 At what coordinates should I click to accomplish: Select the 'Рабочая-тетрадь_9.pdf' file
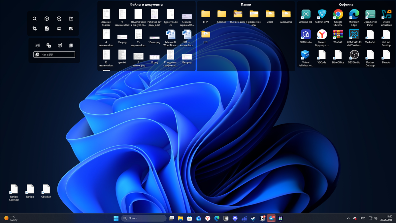pos(154,18)
